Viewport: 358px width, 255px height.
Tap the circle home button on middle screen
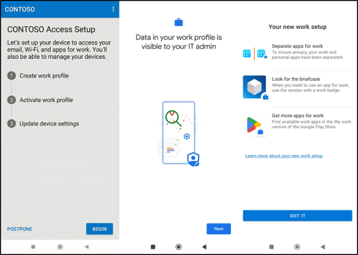coord(179,246)
